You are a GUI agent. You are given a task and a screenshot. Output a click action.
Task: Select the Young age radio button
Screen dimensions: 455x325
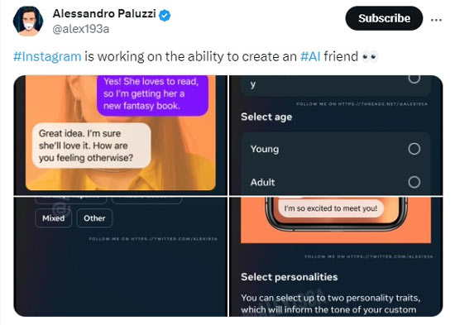click(414, 149)
